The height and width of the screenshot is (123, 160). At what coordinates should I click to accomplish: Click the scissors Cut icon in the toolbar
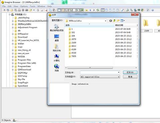(x=47, y=10)
